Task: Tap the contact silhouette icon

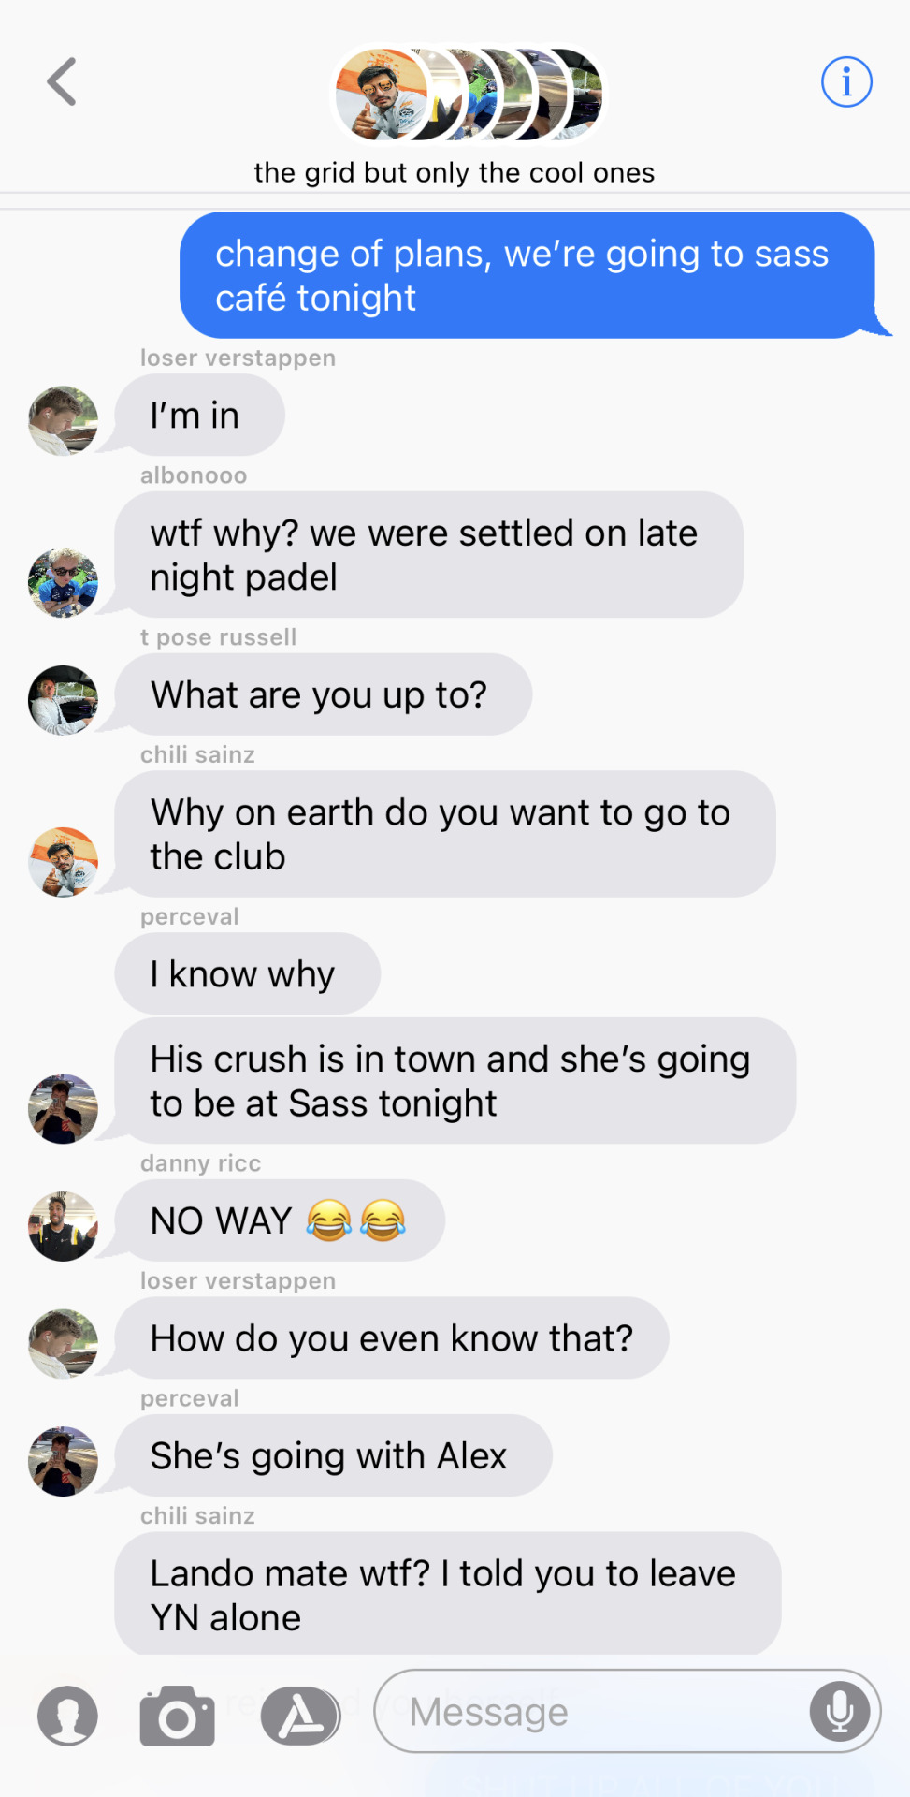Action: tap(67, 1716)
